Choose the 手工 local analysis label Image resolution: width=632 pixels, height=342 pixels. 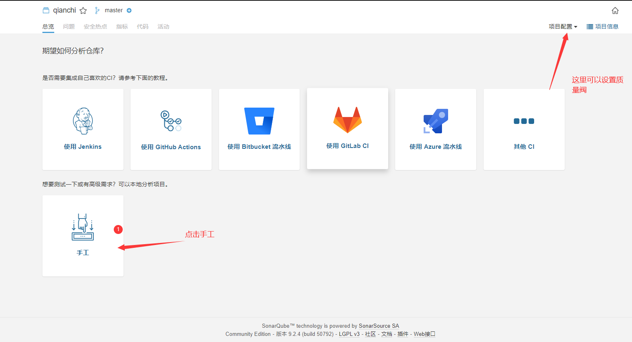pyautogui.click(x=83, y=253)
